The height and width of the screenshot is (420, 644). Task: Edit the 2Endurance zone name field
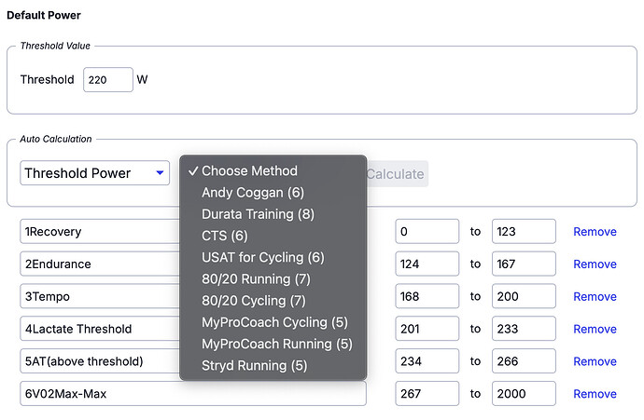[x=100, y=264]
